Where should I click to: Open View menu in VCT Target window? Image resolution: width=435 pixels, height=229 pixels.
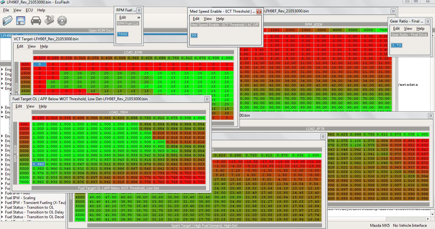pos(32,46)
